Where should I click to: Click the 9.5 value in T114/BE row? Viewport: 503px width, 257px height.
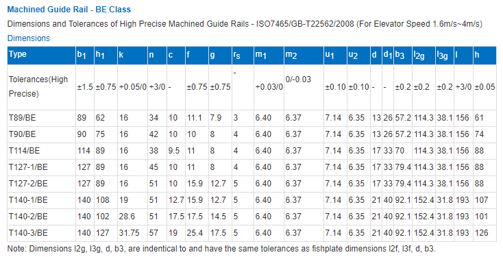[173, 151]
